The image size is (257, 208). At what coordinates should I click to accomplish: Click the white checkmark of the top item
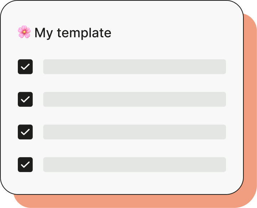click(x=25, y=67)
